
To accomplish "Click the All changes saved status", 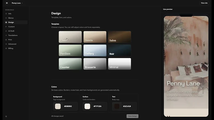I will pos(57,116).
